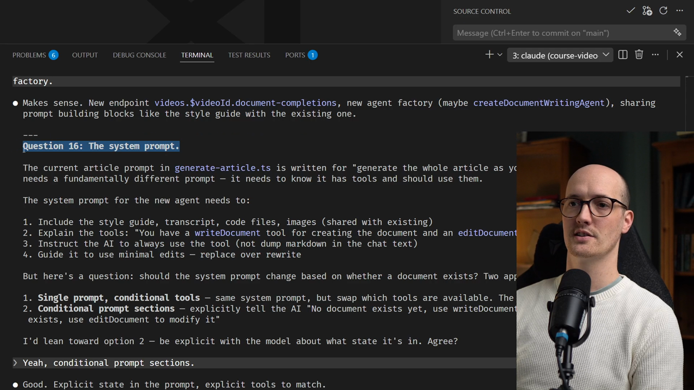Click the videos.$videoId.document-completions link
The width and height of the screenshot is (694, 390).
point(245,103)
